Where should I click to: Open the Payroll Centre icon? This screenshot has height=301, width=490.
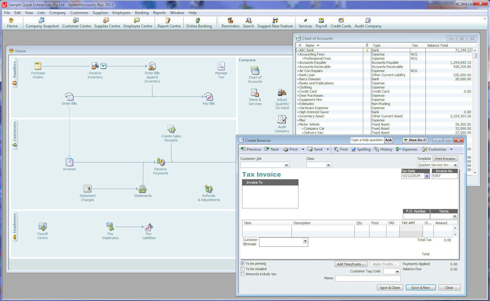(43, 227)
